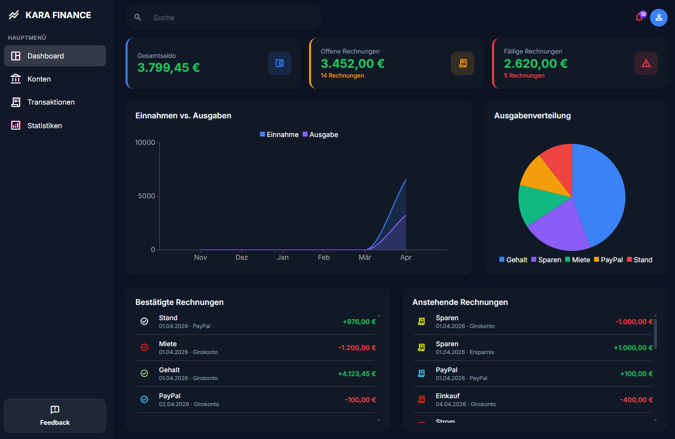This screenshot has height=439, width=675.
Task: Click the KARA FINANCE logo link
Action: coord(50,15)
